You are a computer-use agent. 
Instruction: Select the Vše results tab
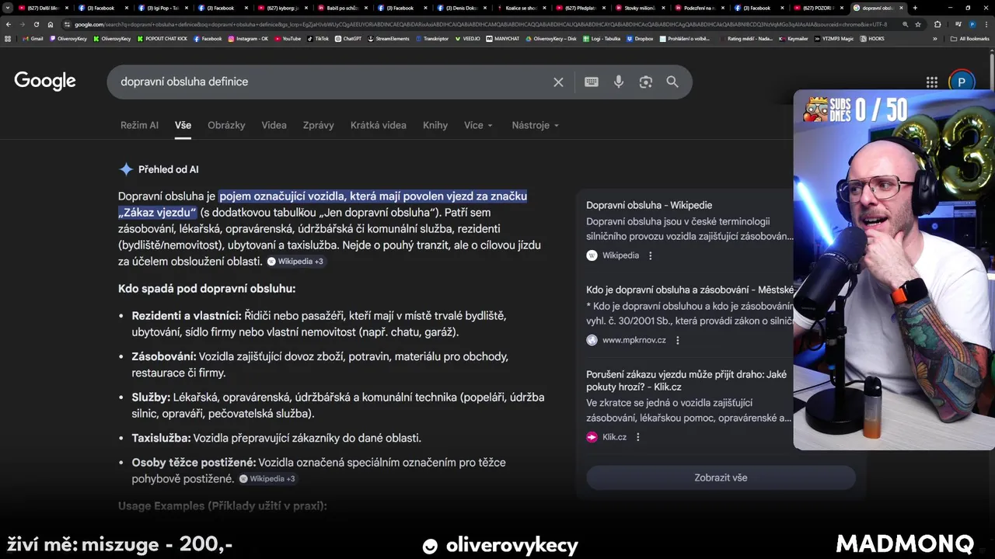pos(183,125)
